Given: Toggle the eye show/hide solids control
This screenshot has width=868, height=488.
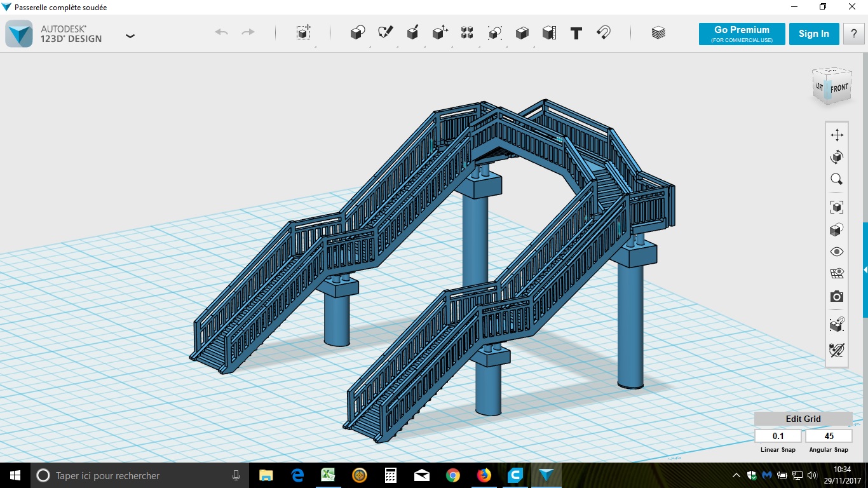Looking at the screenshot, I should pyautogui.click(x=837, y=252).
